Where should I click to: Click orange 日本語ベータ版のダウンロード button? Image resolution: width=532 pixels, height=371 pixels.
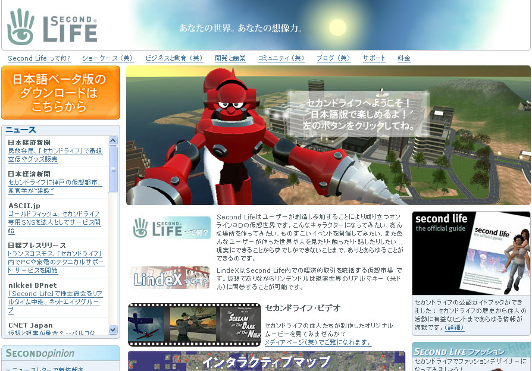(61, 93)
